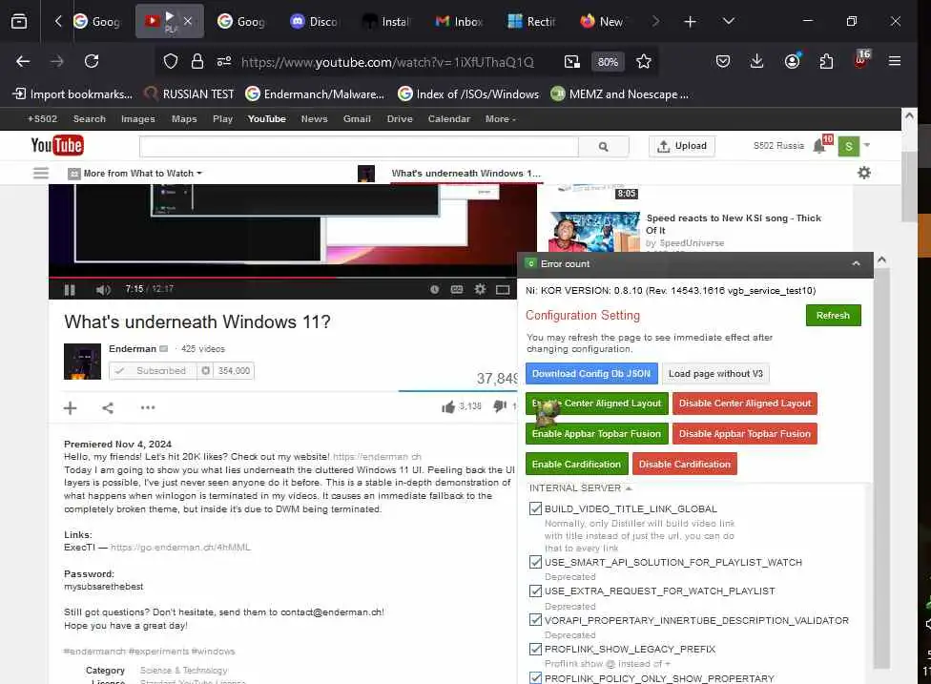Open the Enderman channel avatar
Viewport: 931px width, 684px height.
[x=83, y=361]
